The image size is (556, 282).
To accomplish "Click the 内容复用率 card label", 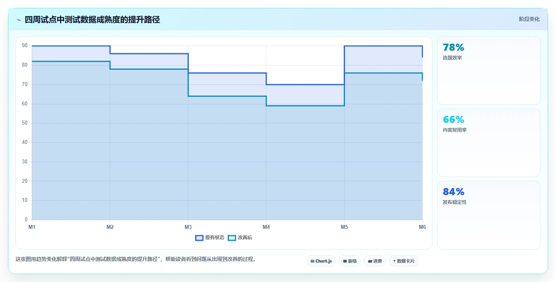I will pyautogui.click(x=455, y=130).
